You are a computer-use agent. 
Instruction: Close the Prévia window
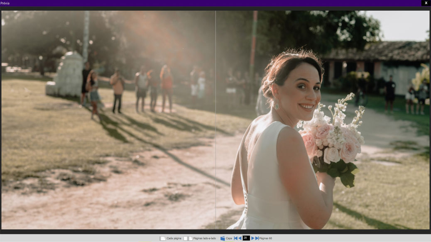(426, 3)
